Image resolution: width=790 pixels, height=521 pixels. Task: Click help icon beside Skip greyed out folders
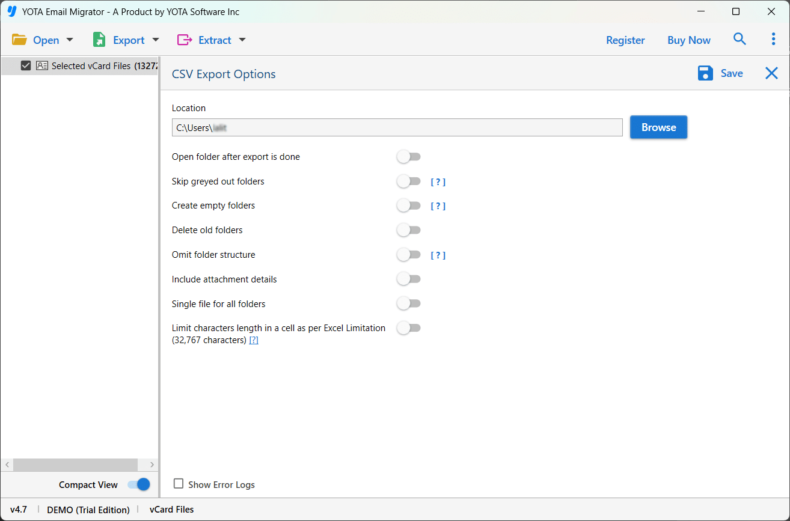pos(438,181)
